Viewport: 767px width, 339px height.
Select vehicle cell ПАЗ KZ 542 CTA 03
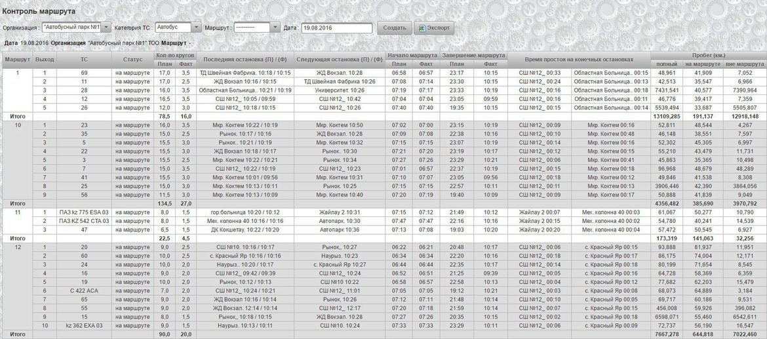(84, 222)
